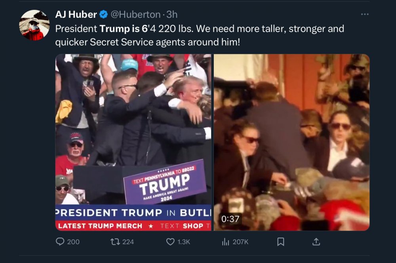
Task: Click the 0:37 video duration badge
Action: 230,219
